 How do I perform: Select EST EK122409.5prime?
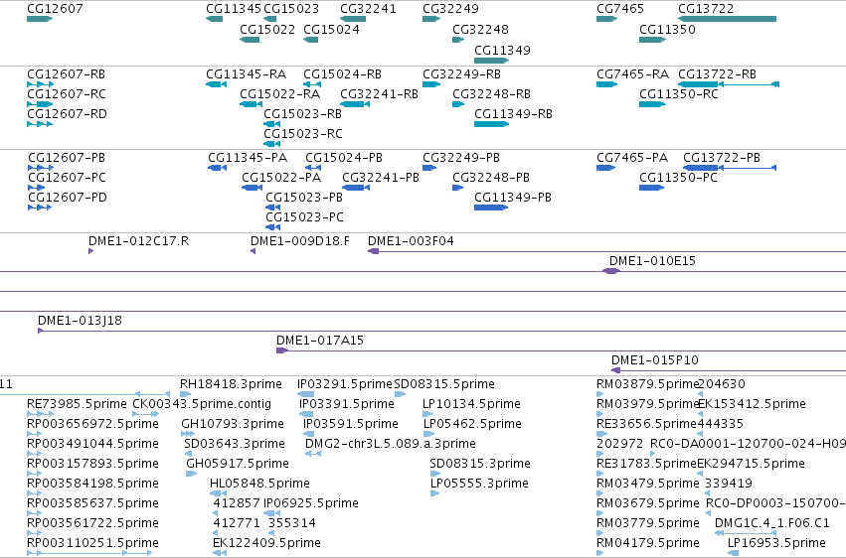coord(267,543)
